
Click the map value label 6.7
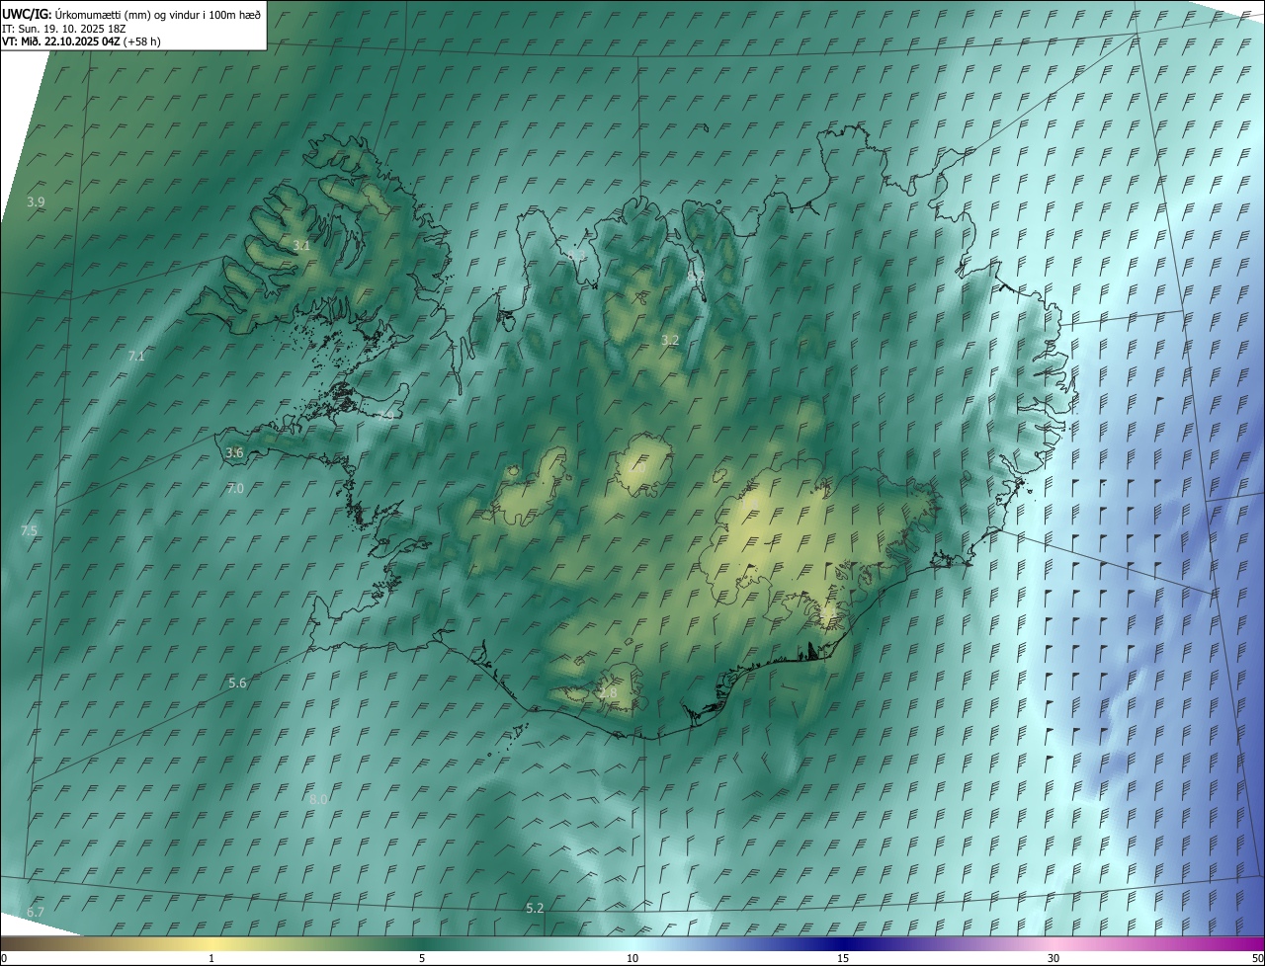(x=36, y=911)
